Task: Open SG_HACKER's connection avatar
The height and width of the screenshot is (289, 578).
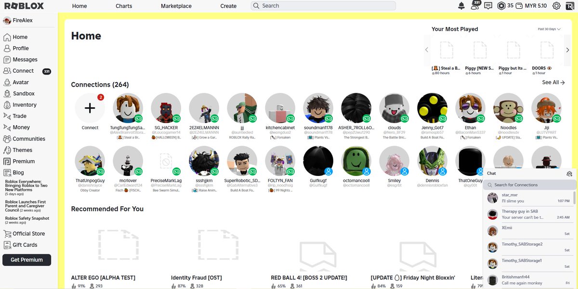Action: (166, 108)
